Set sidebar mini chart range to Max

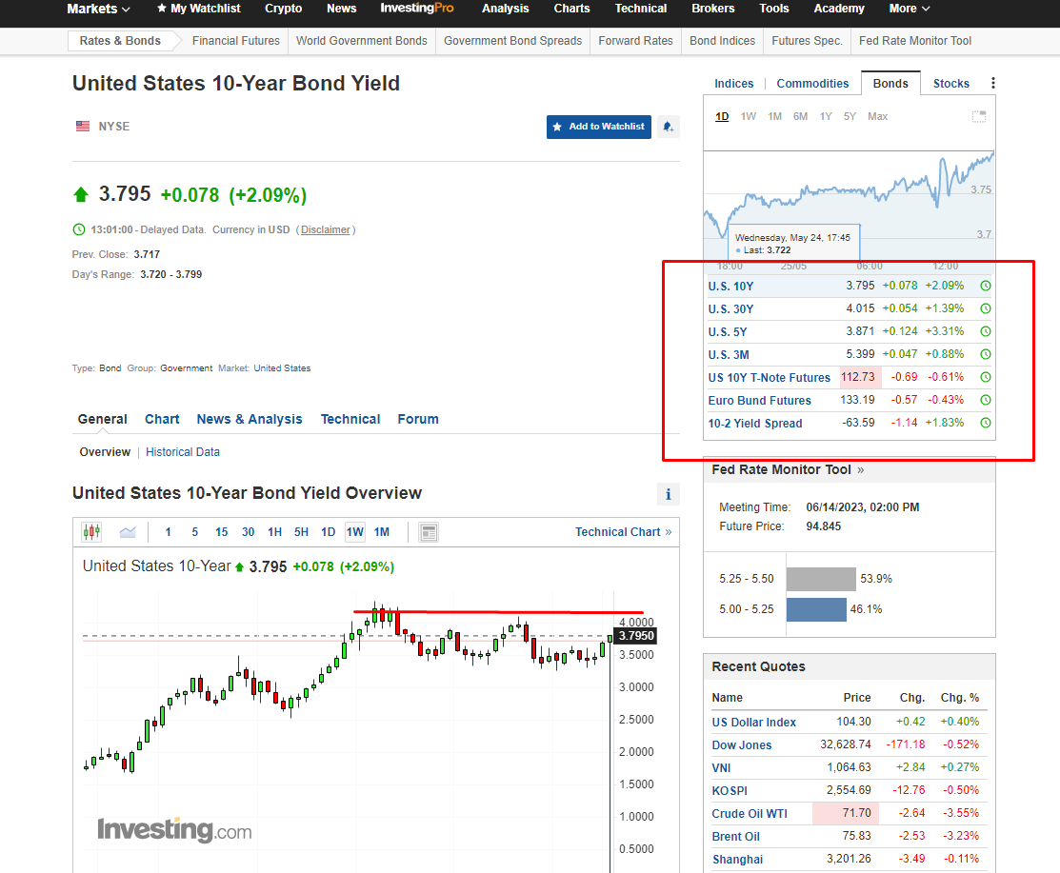pyautogui.click(x=877, y=116)
